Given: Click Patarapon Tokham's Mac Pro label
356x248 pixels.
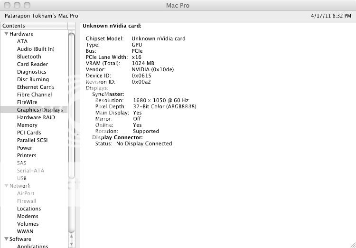Looking at the screenshot, I should coord(41,16).
